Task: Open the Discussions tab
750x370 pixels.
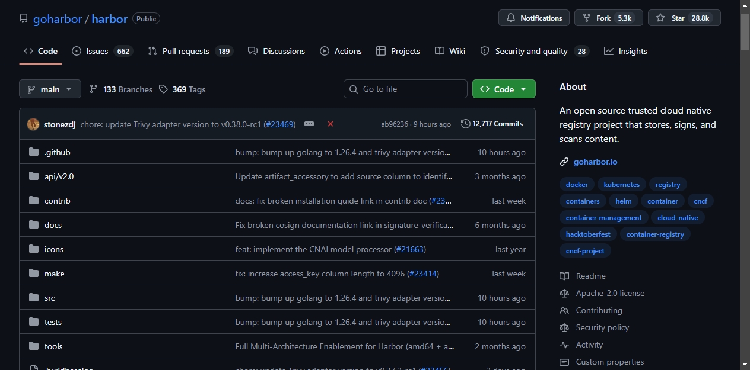Action: pos(277,51)
